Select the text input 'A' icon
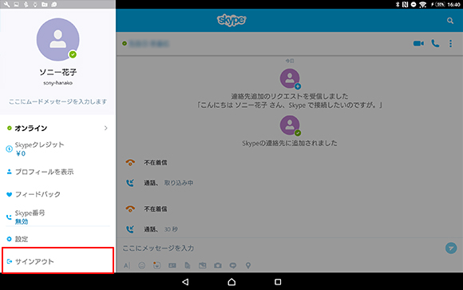The width and height of the screenshot is (463, 290). [x=127, y=265]
